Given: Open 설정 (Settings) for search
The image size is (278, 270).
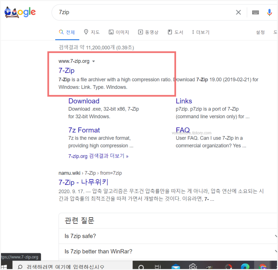Looking at the screenshot, I should (260, 32).
